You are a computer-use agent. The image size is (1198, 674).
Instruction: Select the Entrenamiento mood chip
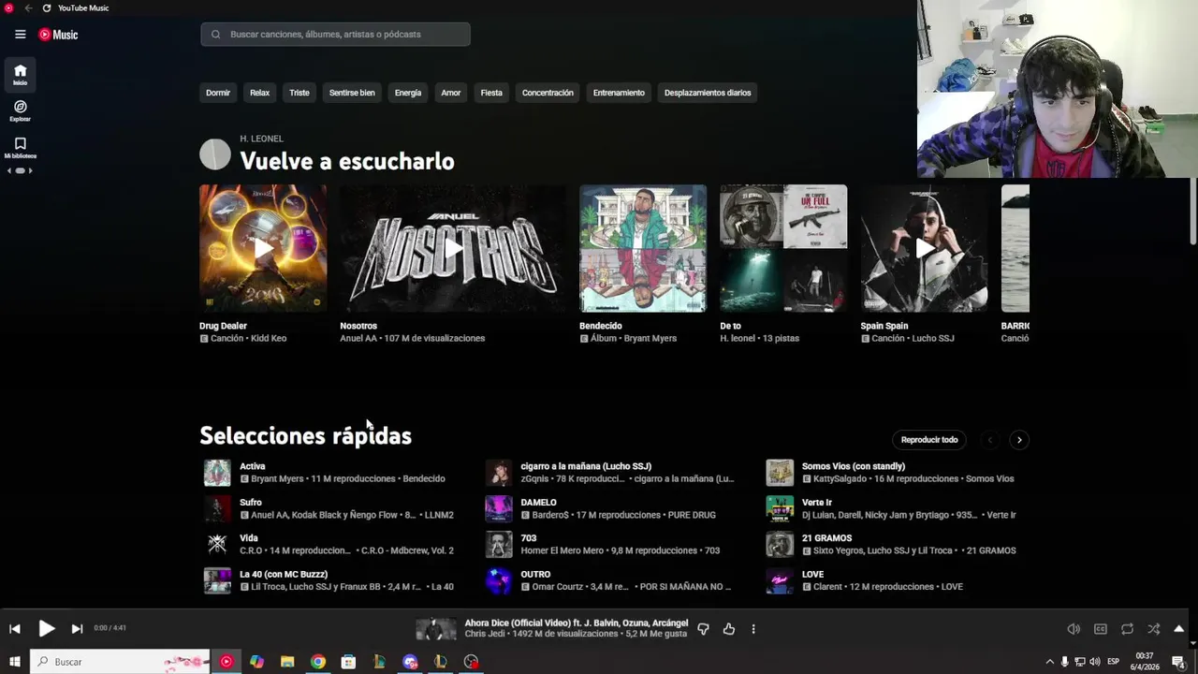point(619,93)
